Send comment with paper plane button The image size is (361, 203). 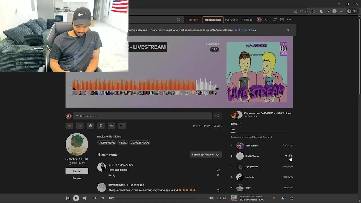(217, 116)
